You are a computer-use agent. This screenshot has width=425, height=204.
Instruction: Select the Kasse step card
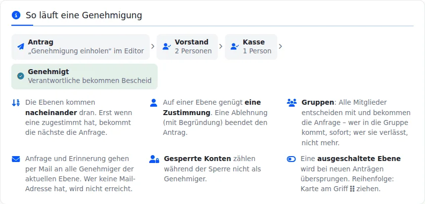[251, 47]
